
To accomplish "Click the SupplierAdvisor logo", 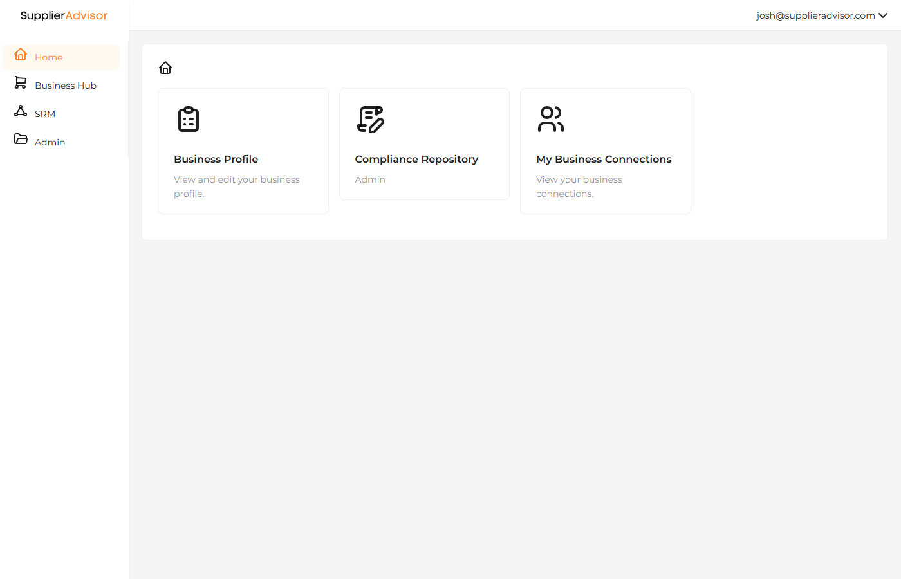I will (64, 15).
